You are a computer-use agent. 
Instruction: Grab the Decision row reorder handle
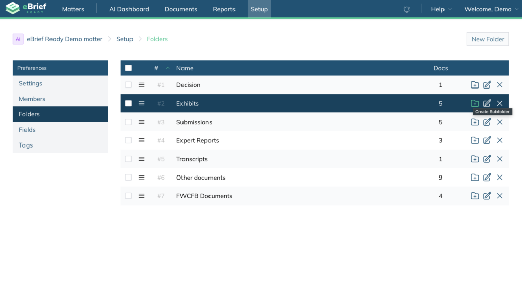coord(142,85)
